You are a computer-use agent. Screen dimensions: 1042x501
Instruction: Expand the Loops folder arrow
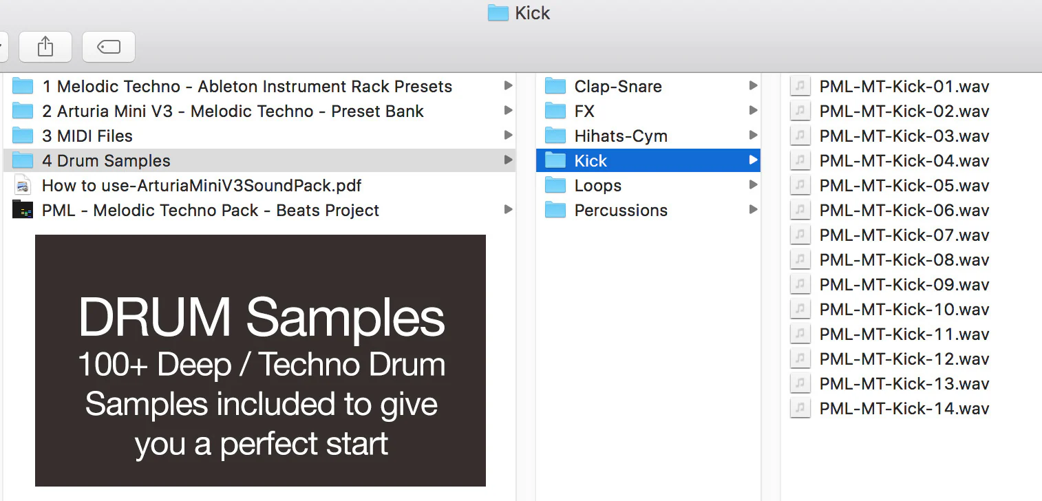(x=754, y=185)
